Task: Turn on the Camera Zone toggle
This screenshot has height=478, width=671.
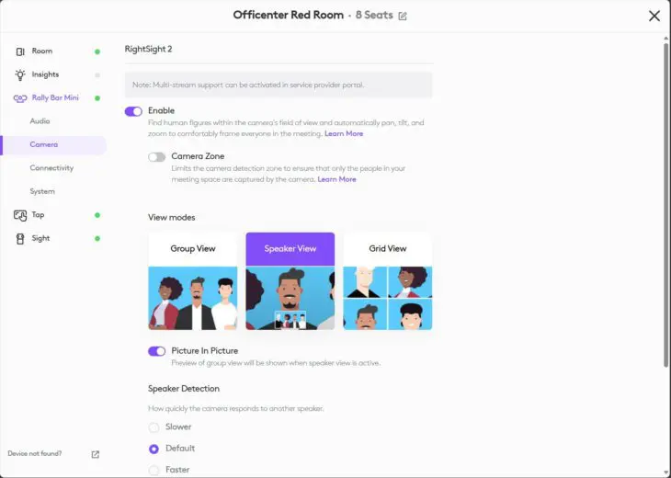Action: [157, 157]
